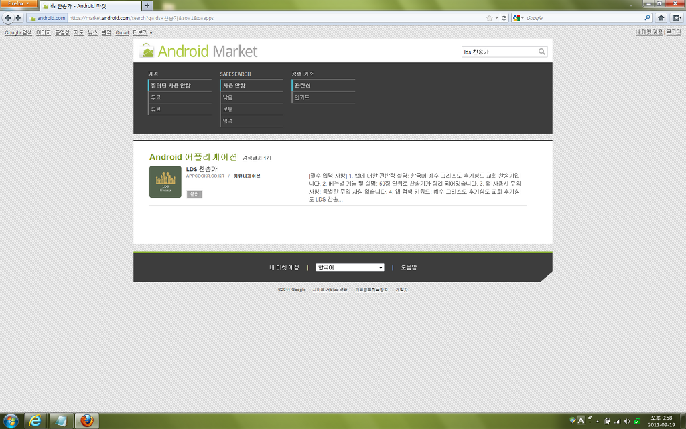Sort results by 관련성
This screenshot has width=686, height=429.
click(x=324, y=85)
